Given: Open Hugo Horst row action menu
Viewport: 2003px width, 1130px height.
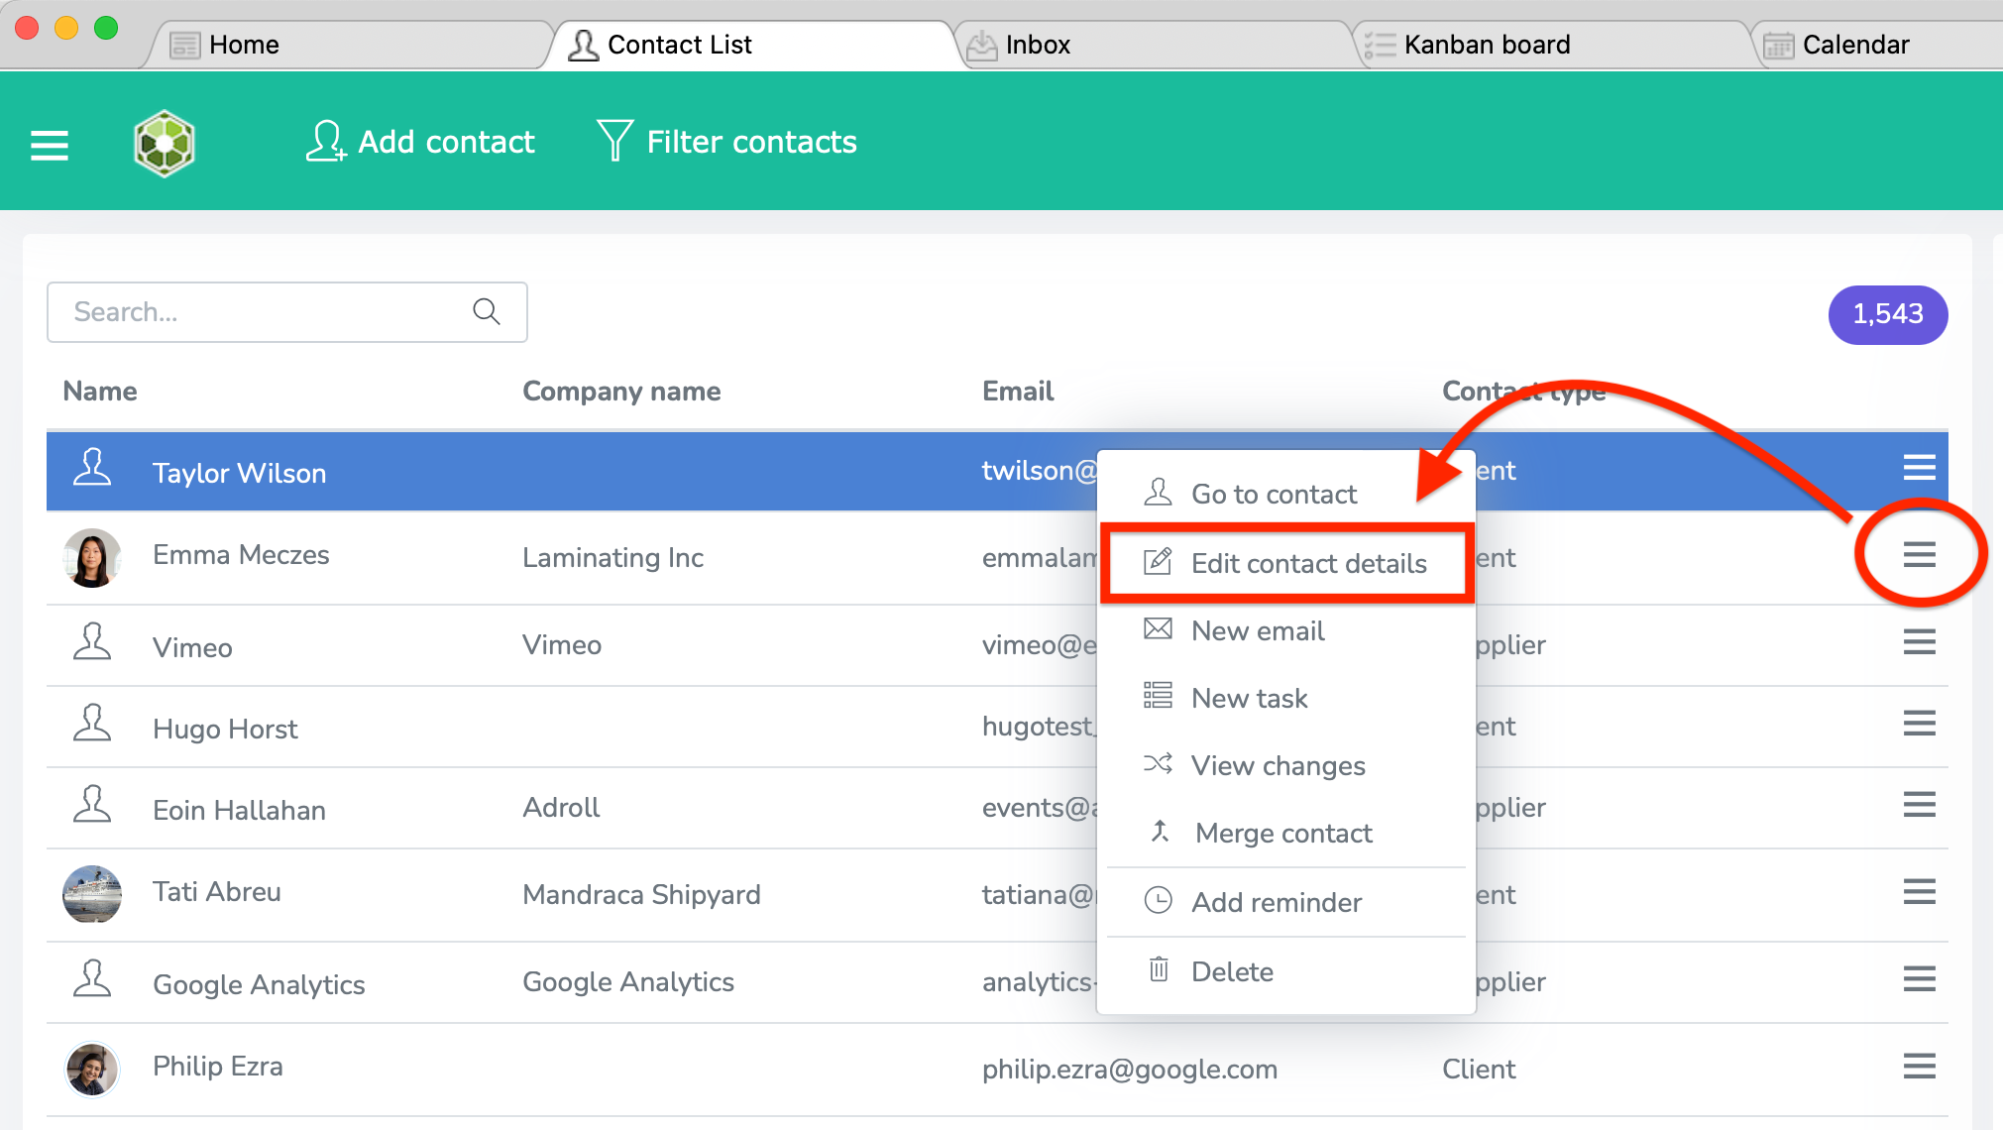Looking at the screenshot, I should coord(1919,724).
